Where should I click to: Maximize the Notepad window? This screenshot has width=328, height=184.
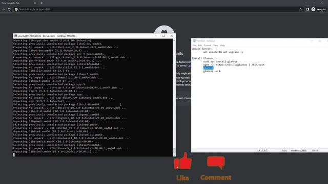pos(320,41)
